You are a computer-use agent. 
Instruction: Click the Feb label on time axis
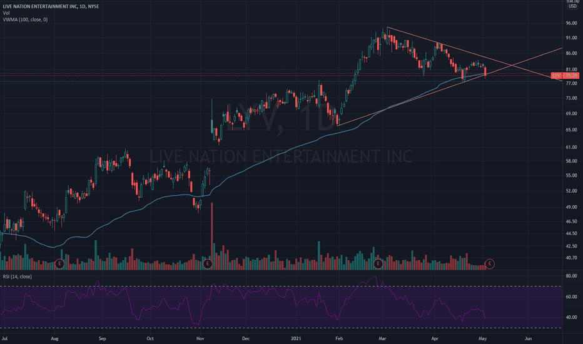pos(338,338)
